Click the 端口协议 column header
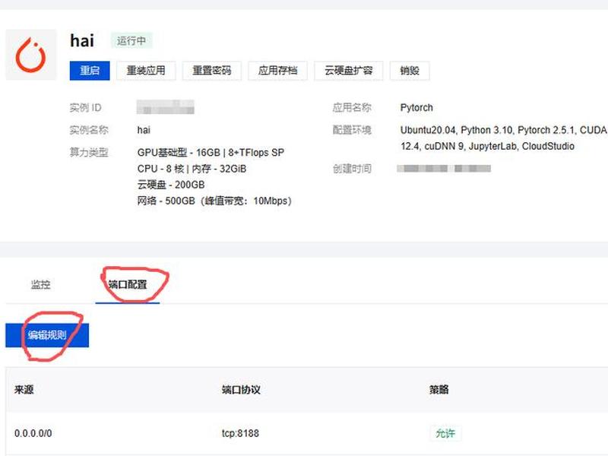 tap(241, 390)
